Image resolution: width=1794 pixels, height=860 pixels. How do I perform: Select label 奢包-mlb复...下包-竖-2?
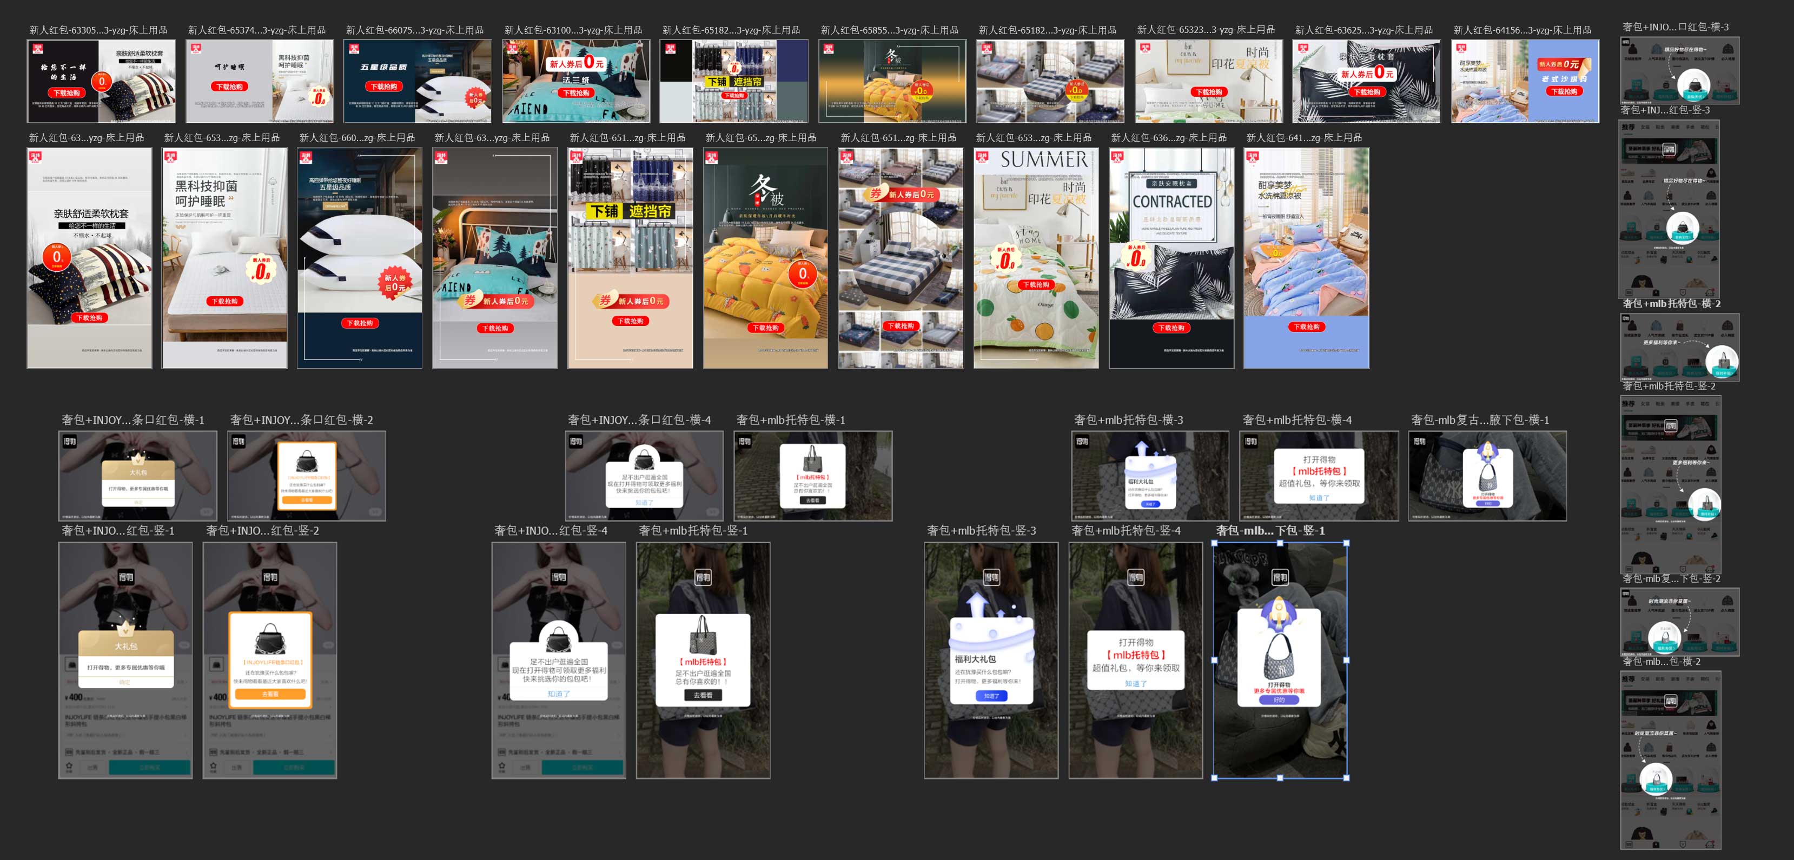(1671, 579)
